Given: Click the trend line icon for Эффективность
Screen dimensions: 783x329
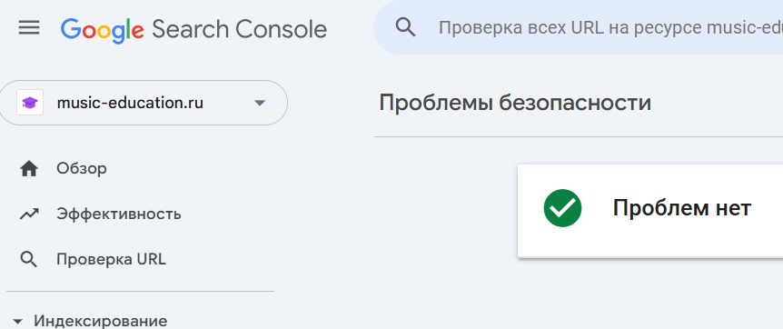Looking at the screenshot, I should click(29, 214).
